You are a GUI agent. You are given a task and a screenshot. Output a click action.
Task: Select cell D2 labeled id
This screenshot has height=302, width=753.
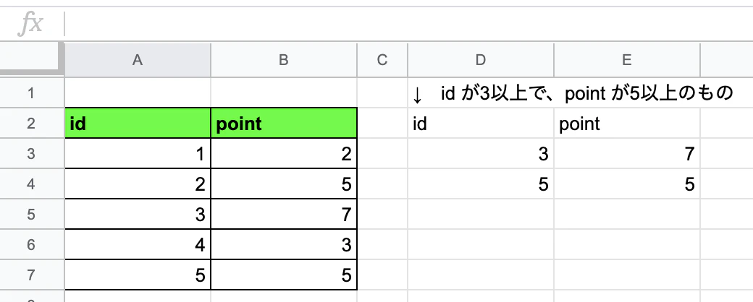click(481, 124)
